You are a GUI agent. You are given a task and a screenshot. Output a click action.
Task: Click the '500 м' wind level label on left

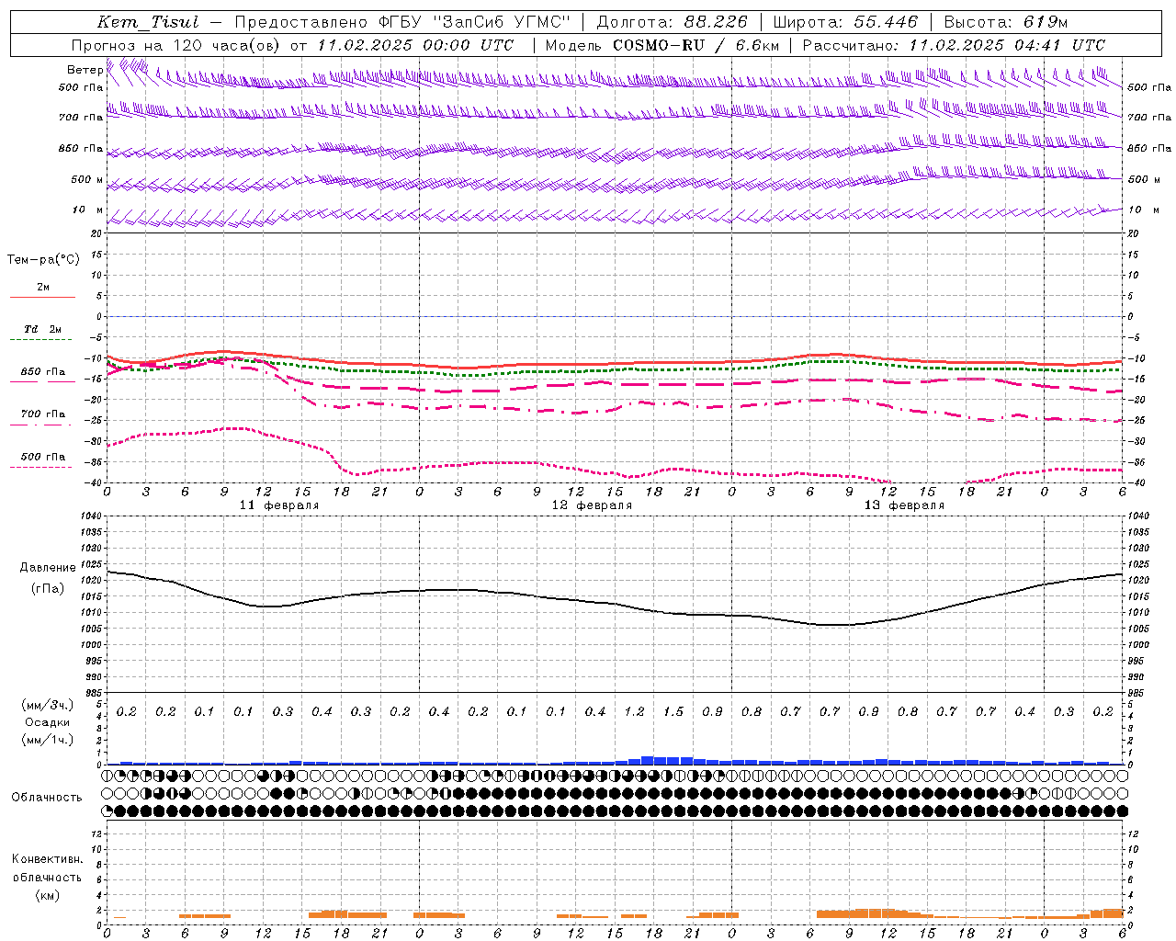pyautogui.click(x=87, y=179)
